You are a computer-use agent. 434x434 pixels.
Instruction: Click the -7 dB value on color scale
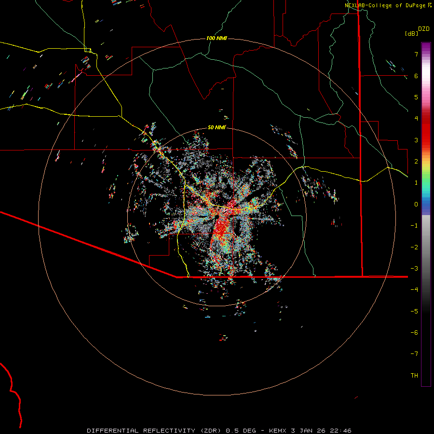(x=414, y=354)
